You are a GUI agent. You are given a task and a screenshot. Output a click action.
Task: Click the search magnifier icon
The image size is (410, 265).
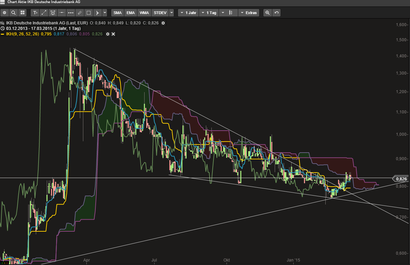(13, 13)
